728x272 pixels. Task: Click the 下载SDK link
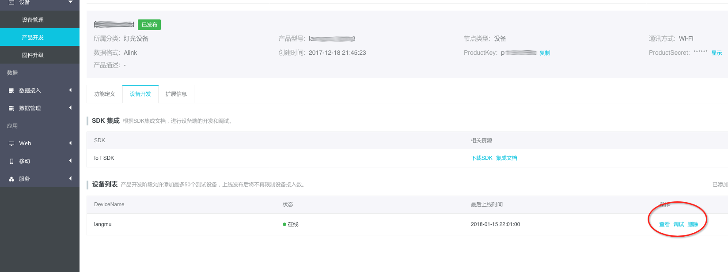[482, 158]
